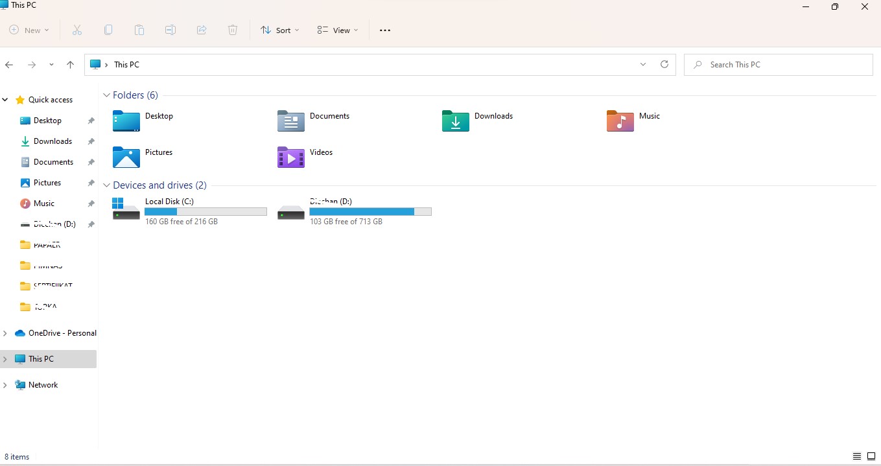Screen dimensions: 881x466
Task: Refresh the This PC view
Action: click(x=664, y=64)
